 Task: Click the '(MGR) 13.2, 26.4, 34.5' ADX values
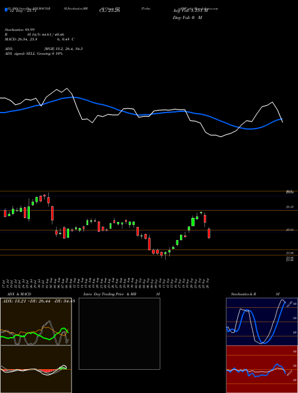pyautogui.click(x=63, y=49)
